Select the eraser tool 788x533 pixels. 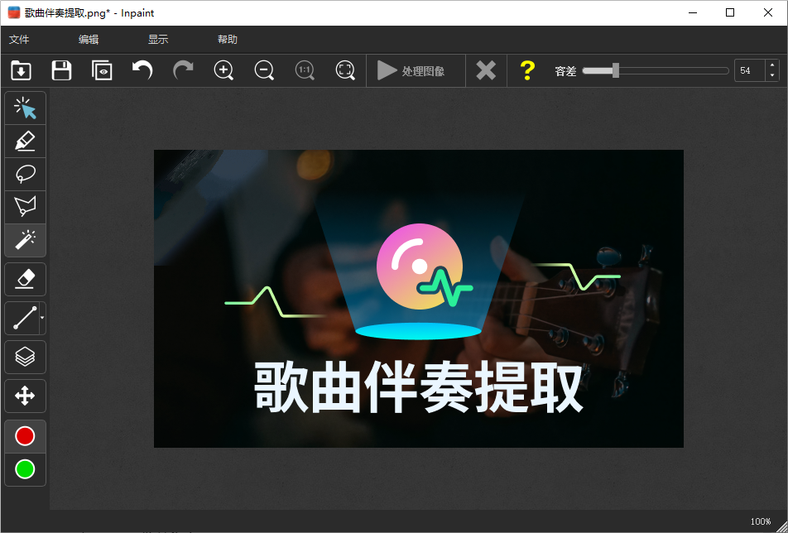[x=25, y=279]
